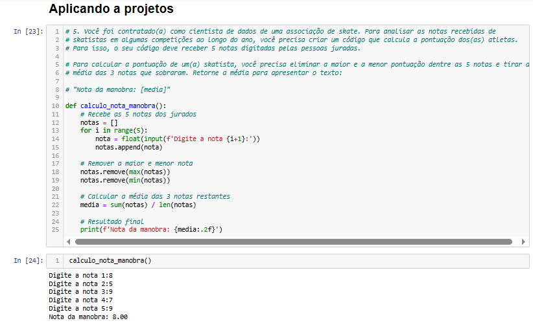
Task: Click the output line 'Digite a nota 1:8'
Action: pos(80,276)
